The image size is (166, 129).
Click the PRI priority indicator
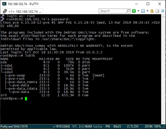point(108,126)
